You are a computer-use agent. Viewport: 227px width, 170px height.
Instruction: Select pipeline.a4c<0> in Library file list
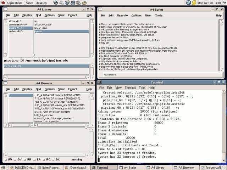(21, 28)
